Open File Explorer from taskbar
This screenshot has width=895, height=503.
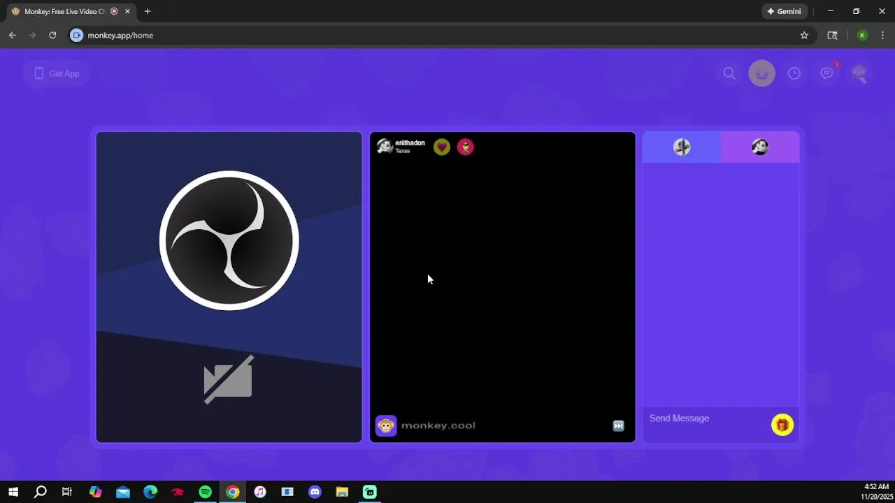(342, 492)
